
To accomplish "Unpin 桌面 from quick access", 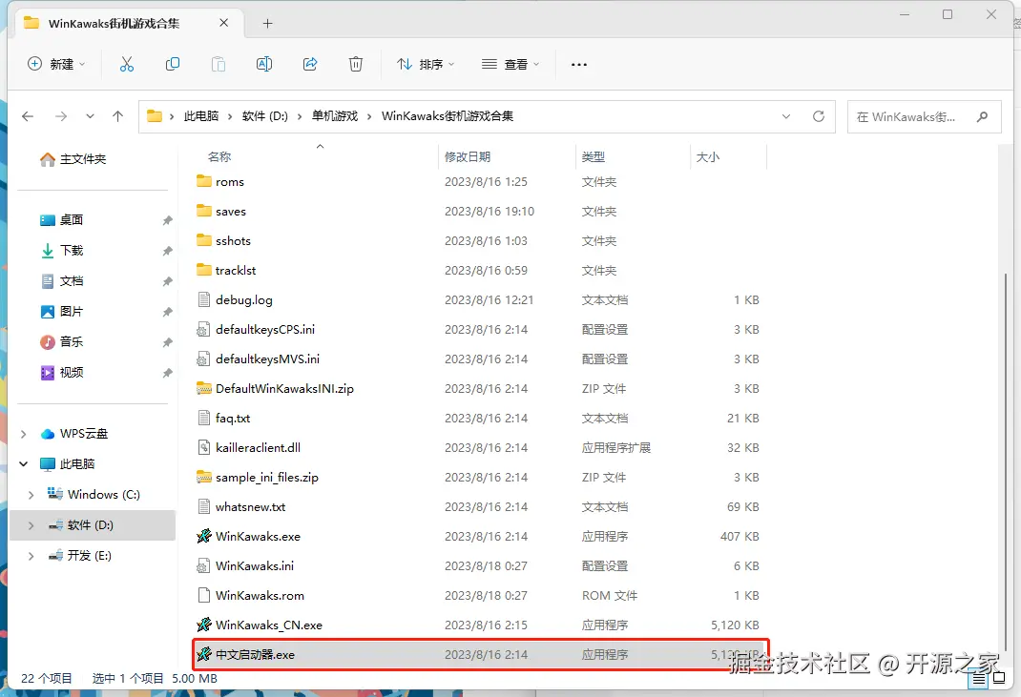I will pos(170,219).
